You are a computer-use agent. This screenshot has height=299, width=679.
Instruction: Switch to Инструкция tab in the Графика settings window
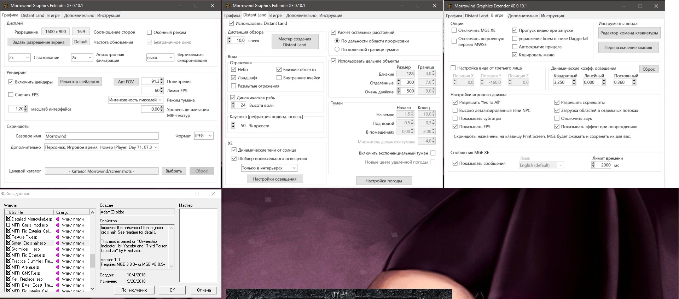(x=109, y=16)
